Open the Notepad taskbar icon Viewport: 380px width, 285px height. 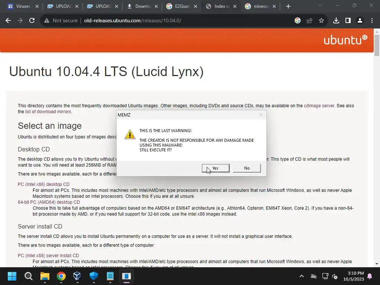click(x=110, y=276)
